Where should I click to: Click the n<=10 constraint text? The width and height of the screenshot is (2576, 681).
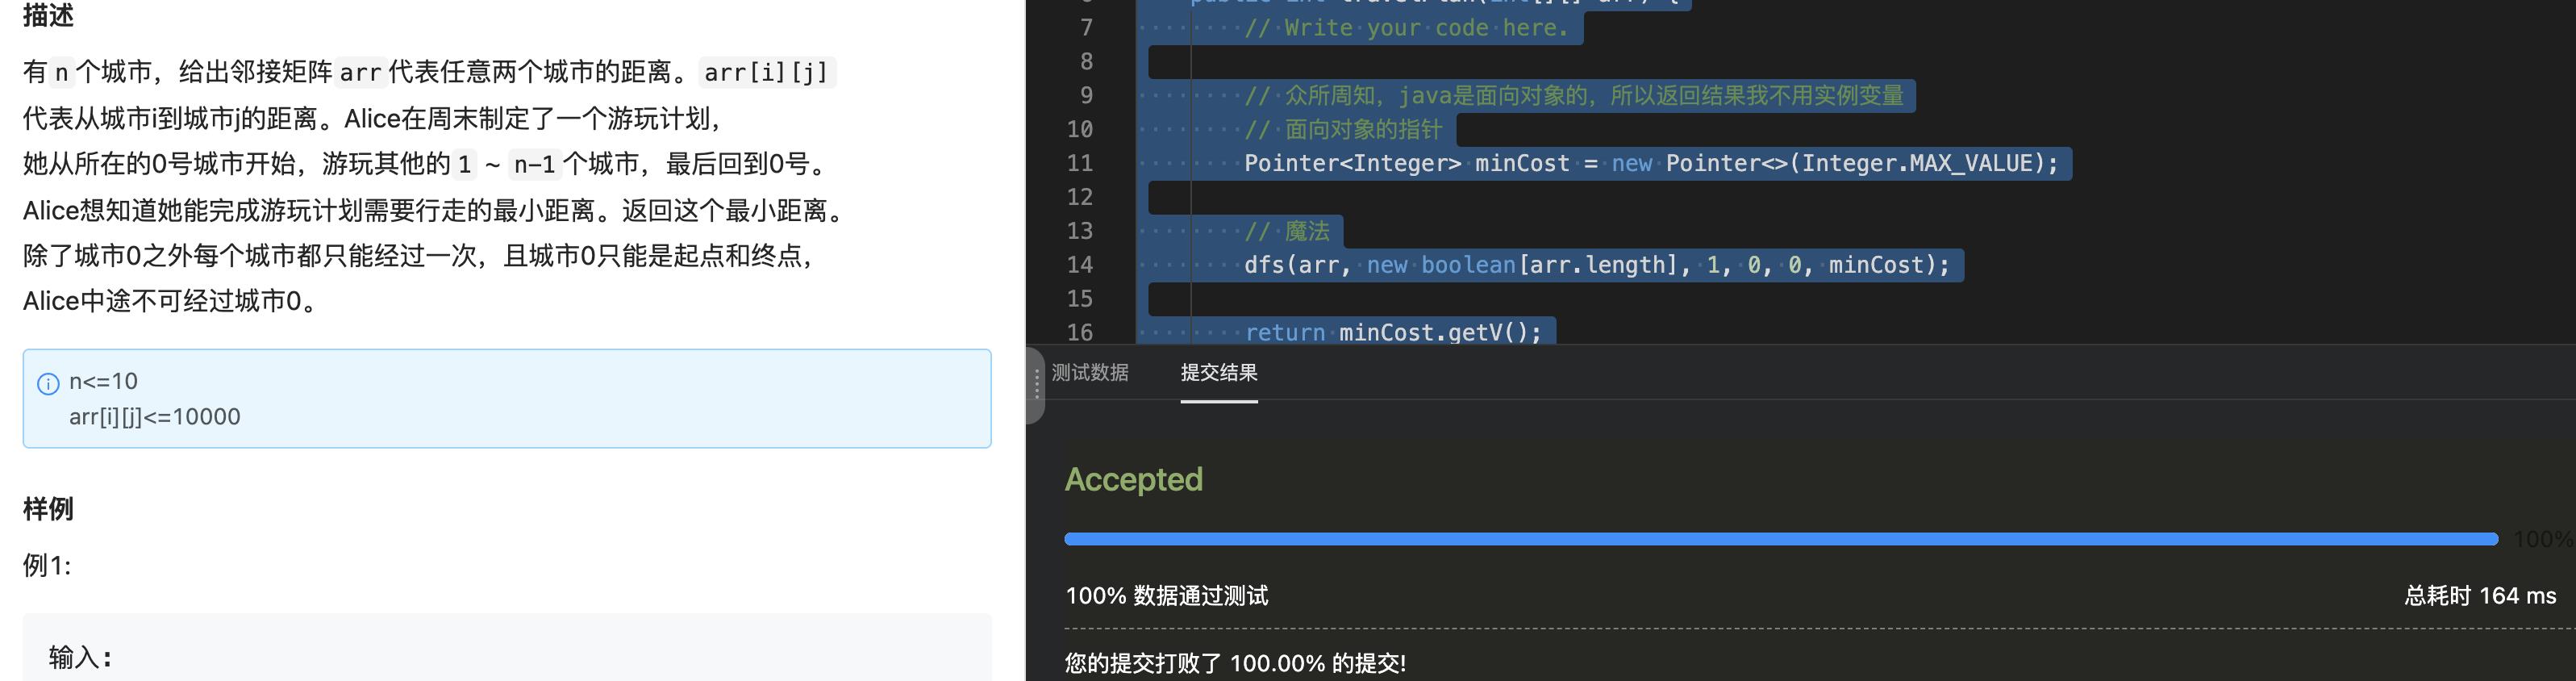pyautogui.click(x=103, y=382)
